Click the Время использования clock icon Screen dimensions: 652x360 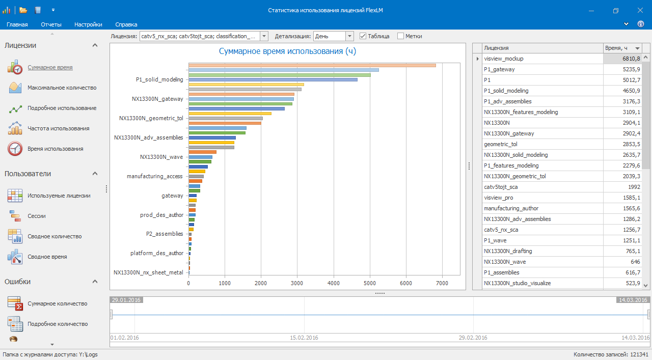pos(15,149)
